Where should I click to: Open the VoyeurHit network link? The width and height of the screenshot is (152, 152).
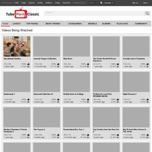click(x=66, y=3)
